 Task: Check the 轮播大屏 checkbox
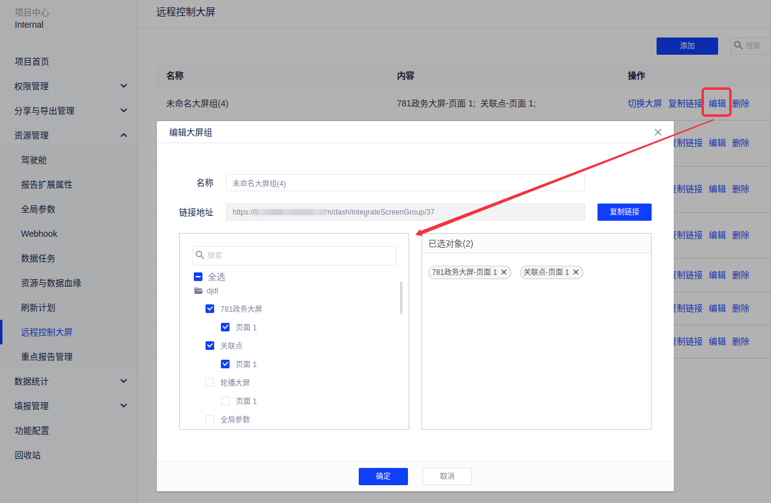tap(210, 382)
